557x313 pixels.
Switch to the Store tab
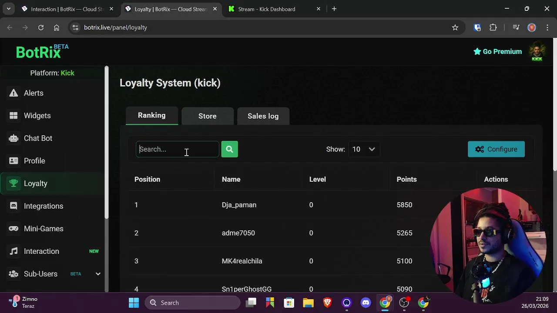tap(208, 116)
